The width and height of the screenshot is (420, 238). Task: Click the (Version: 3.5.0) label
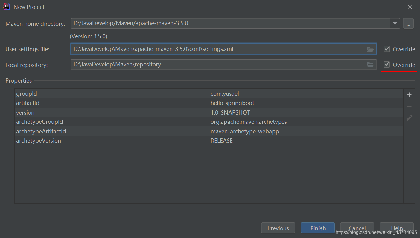pyautogui.click(x=89, y=36)
